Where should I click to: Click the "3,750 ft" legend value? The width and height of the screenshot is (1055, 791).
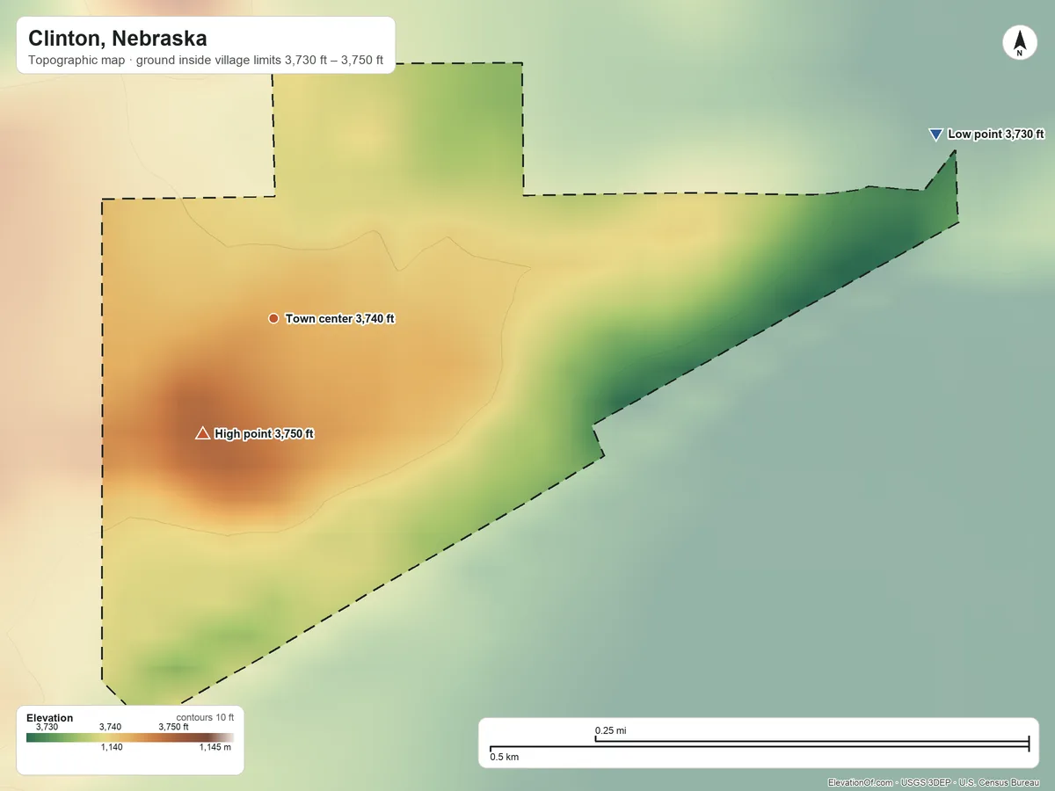pyautogui.click(x=173, y=727)
